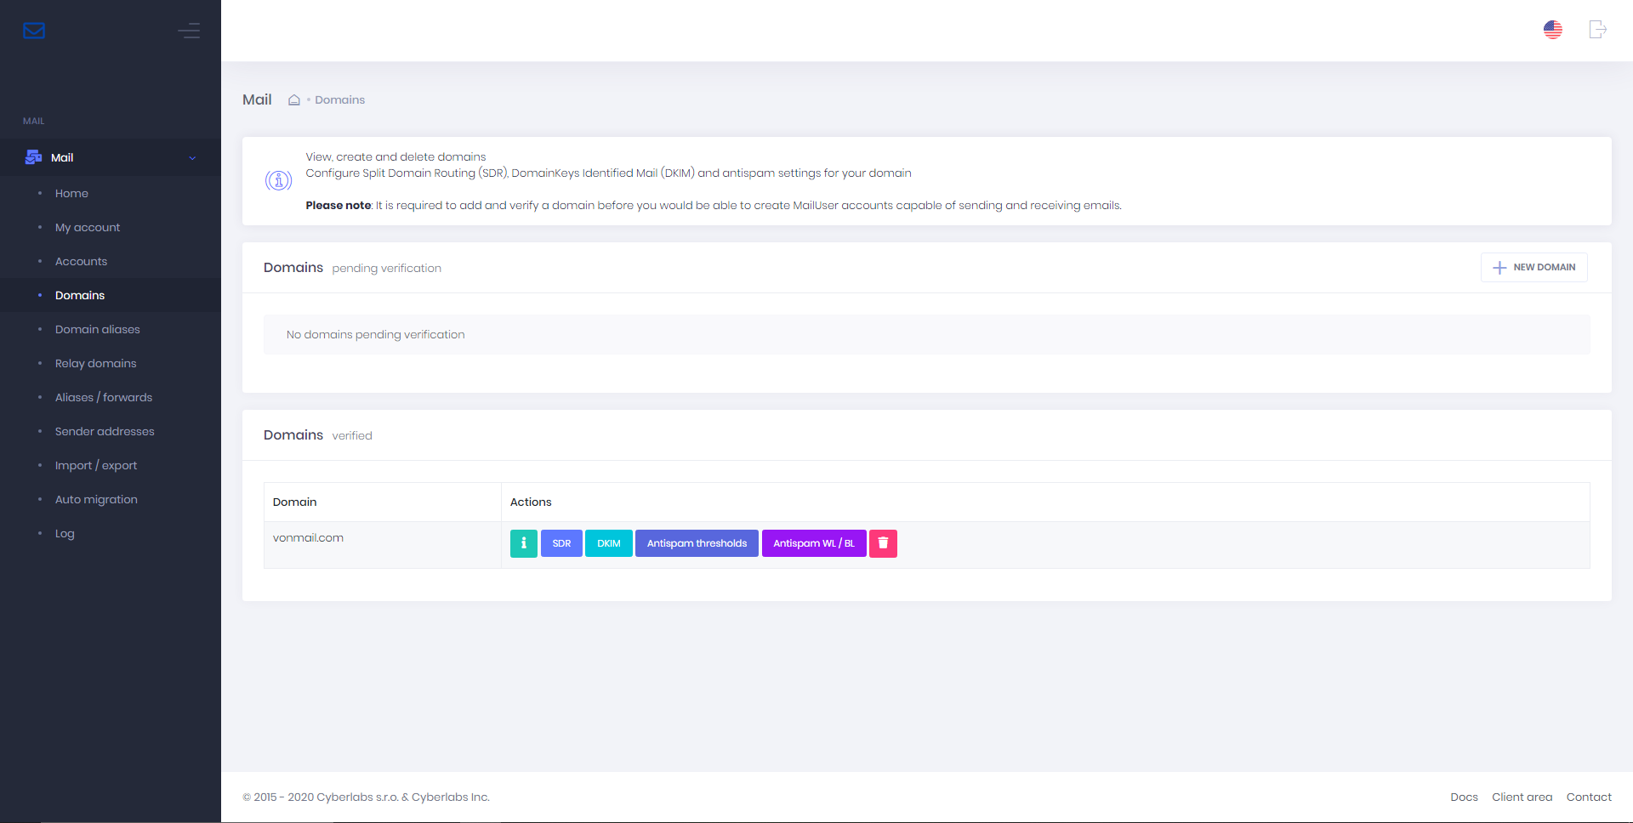
Task: Click the home breadcrumb icon
Action: (x=294, y=99)
